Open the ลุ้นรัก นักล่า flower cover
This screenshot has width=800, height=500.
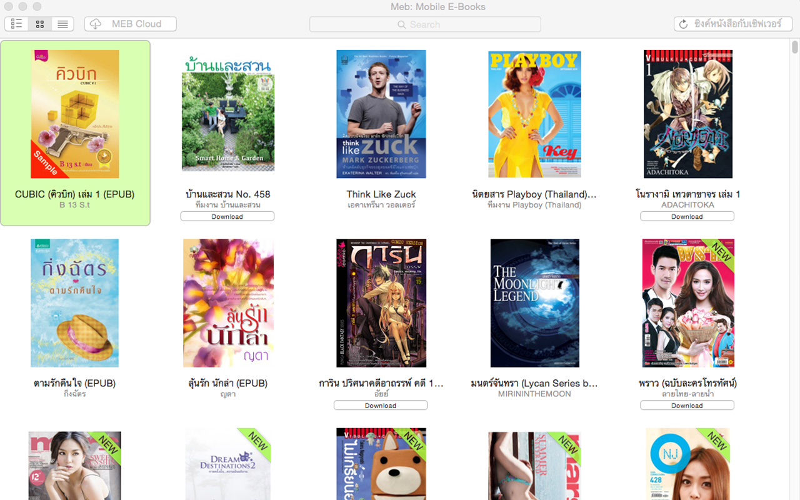pyautogui.click(x=228, y=303)
